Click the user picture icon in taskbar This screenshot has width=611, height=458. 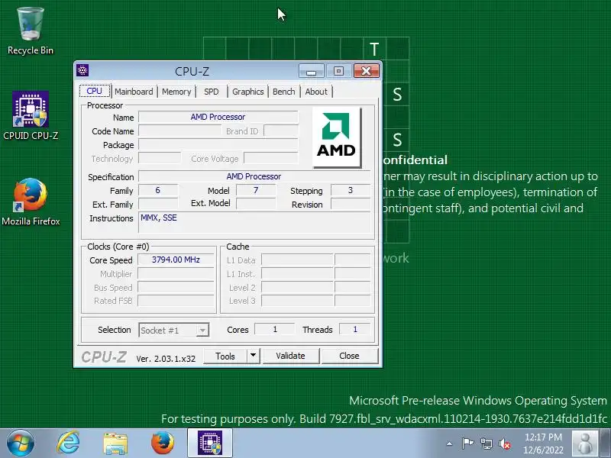585,443
